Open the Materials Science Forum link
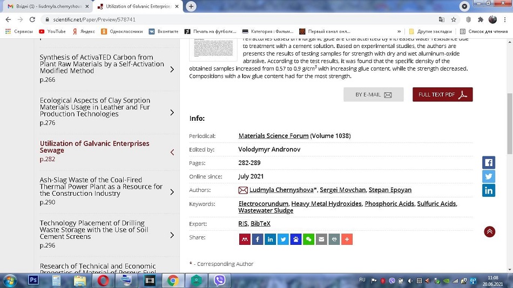 pos(273,136)
